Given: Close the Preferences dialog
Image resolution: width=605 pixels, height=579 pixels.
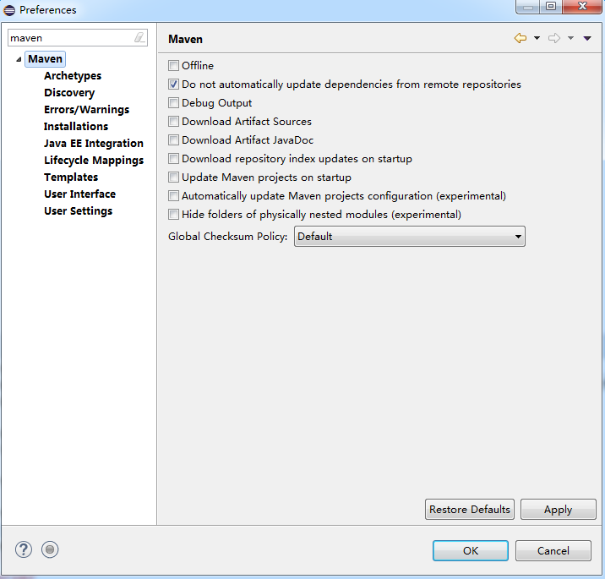Looking at the screenshot, I should (582, 7).
